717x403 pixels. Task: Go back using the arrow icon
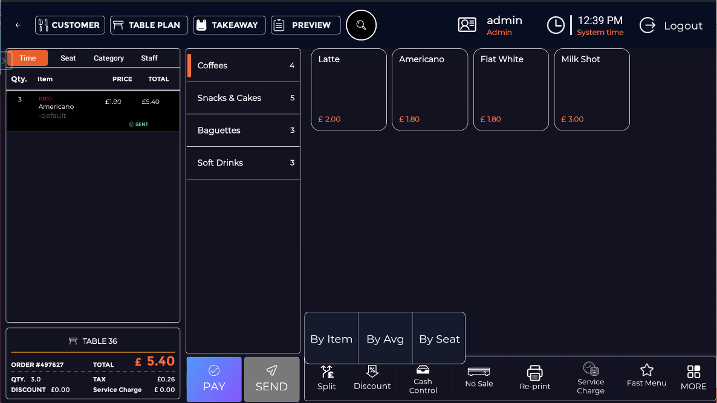coord(18,25)
